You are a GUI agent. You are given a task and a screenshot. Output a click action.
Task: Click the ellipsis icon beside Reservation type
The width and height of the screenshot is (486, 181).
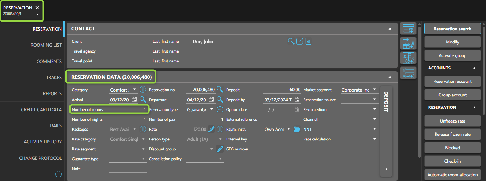[220, 109]
